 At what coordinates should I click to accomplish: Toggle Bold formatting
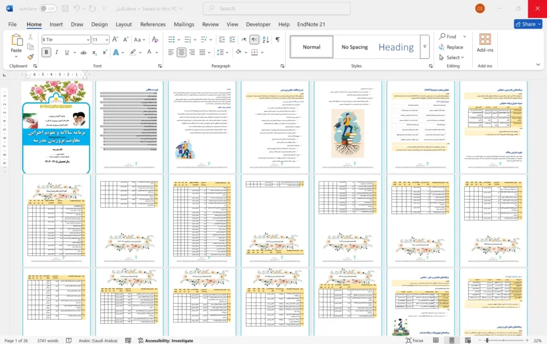coord(46,52)
